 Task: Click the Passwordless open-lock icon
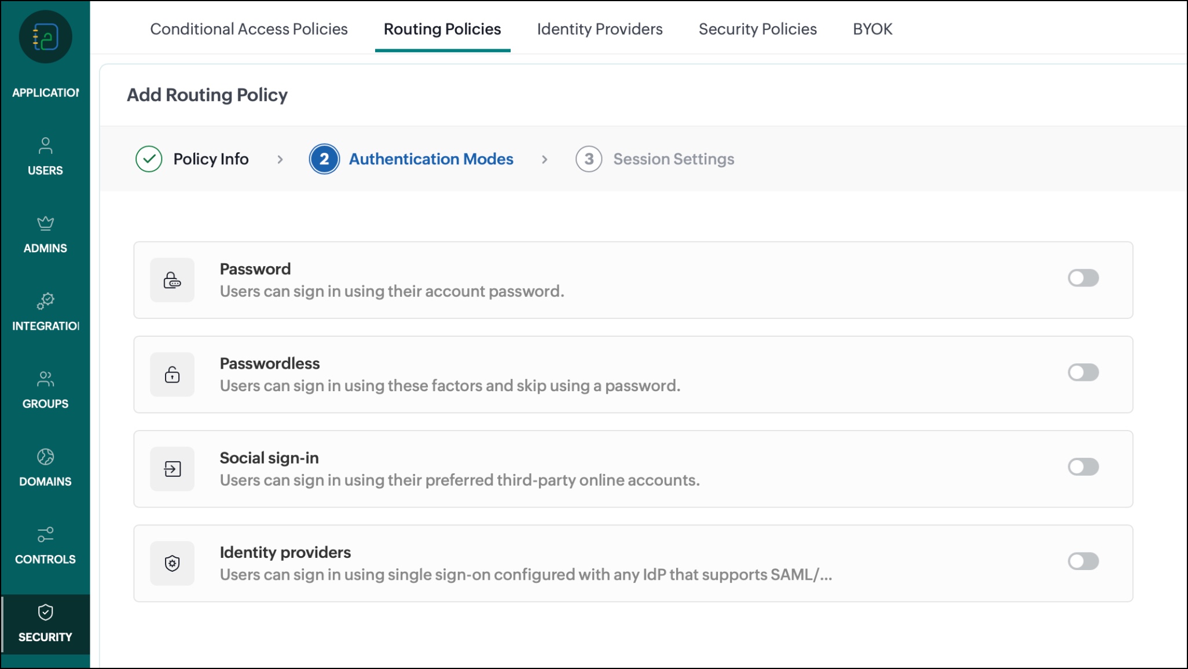point(172,374)
